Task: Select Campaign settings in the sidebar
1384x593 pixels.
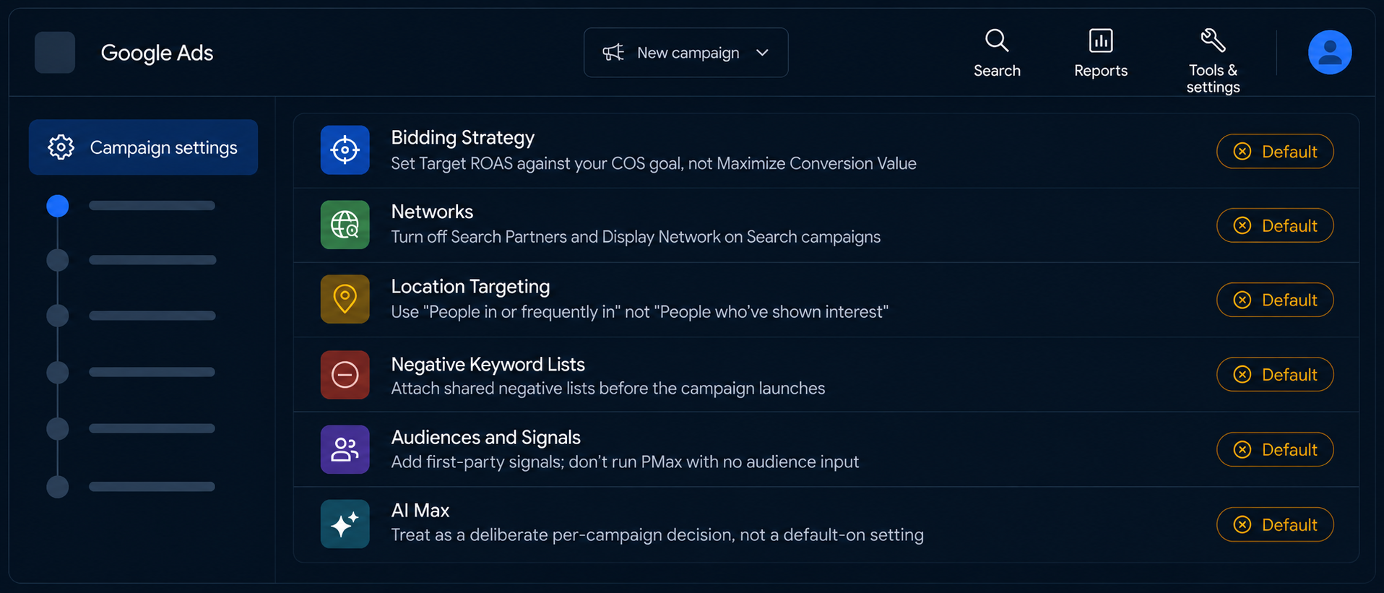Action: (x=143, y=147)
